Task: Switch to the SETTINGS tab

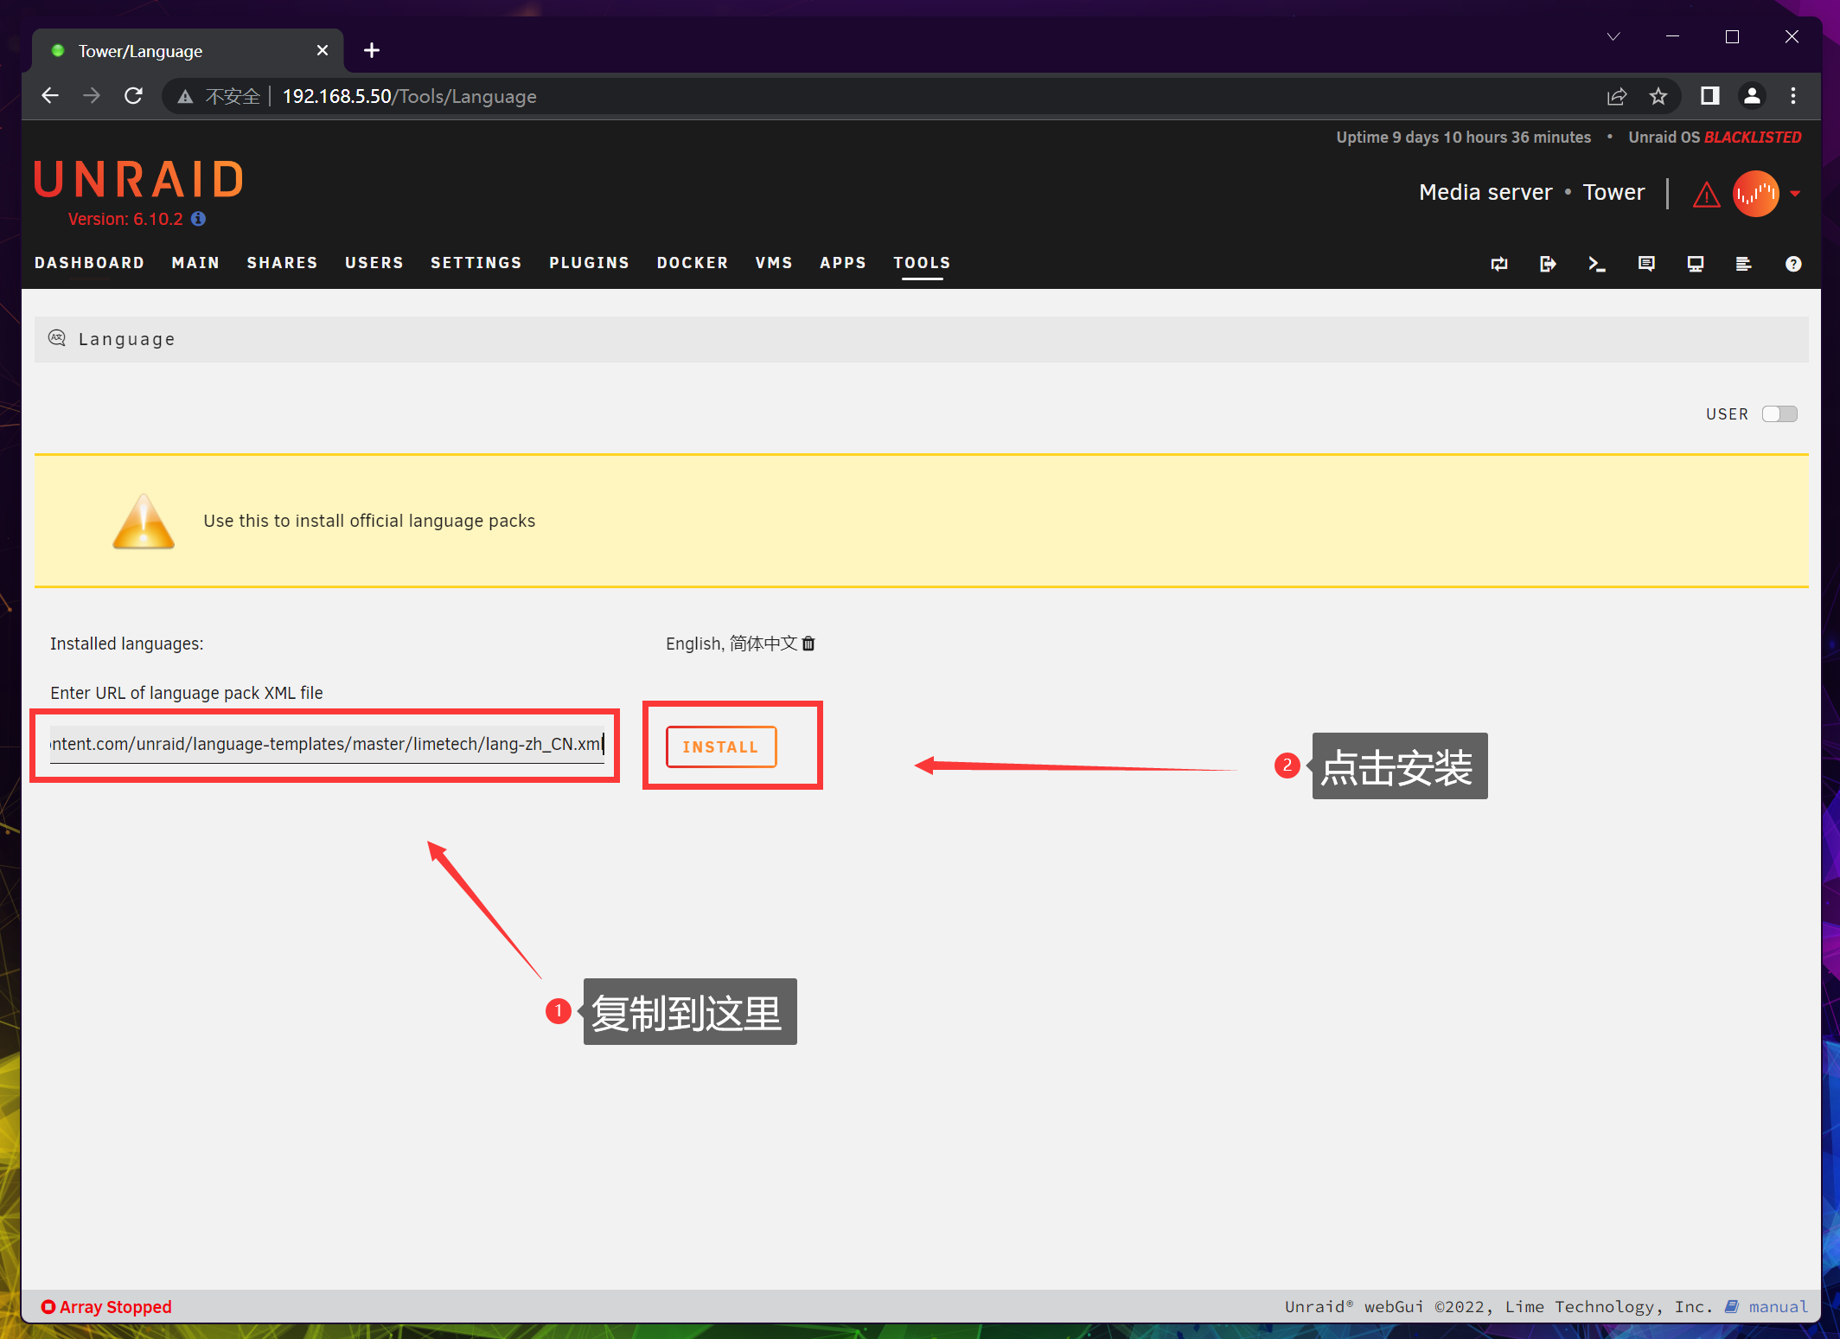Action: [x=476, y=263]
